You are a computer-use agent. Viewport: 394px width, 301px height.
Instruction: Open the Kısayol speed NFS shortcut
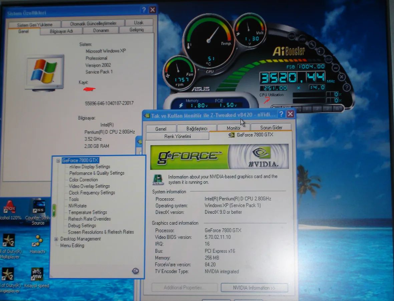pyautogui.click(x=37, y=278)
